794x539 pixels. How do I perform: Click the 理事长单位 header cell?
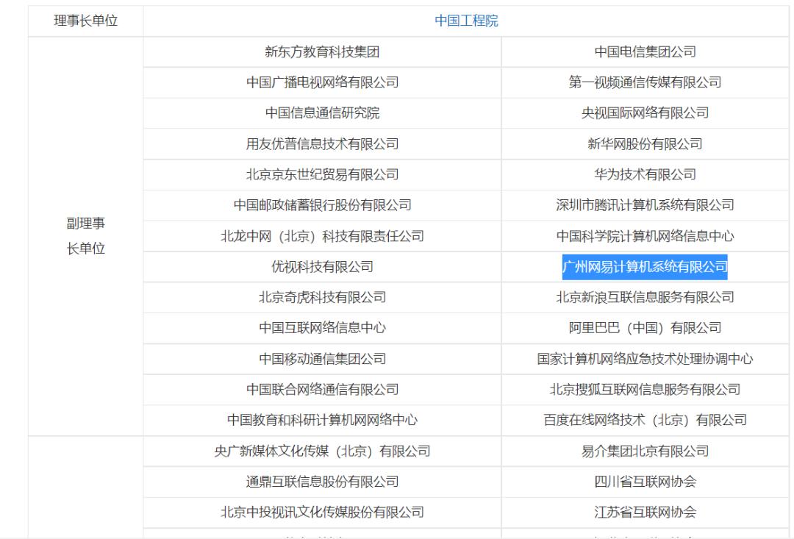(85, 21)
